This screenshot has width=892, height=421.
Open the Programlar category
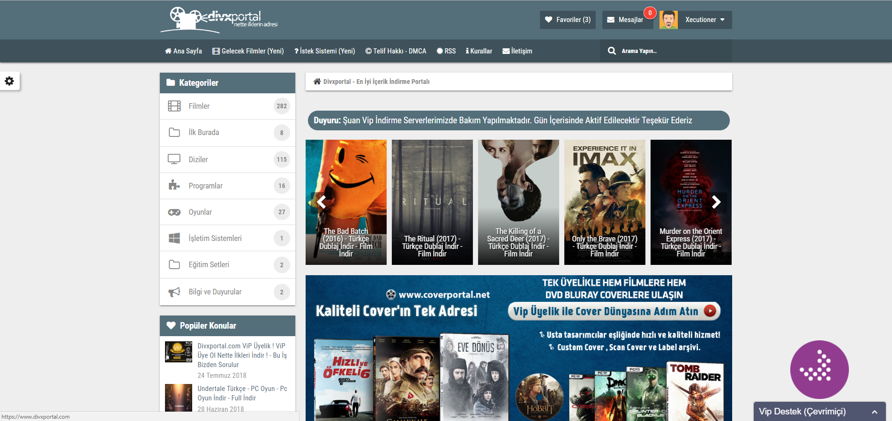tap(227, 186)
